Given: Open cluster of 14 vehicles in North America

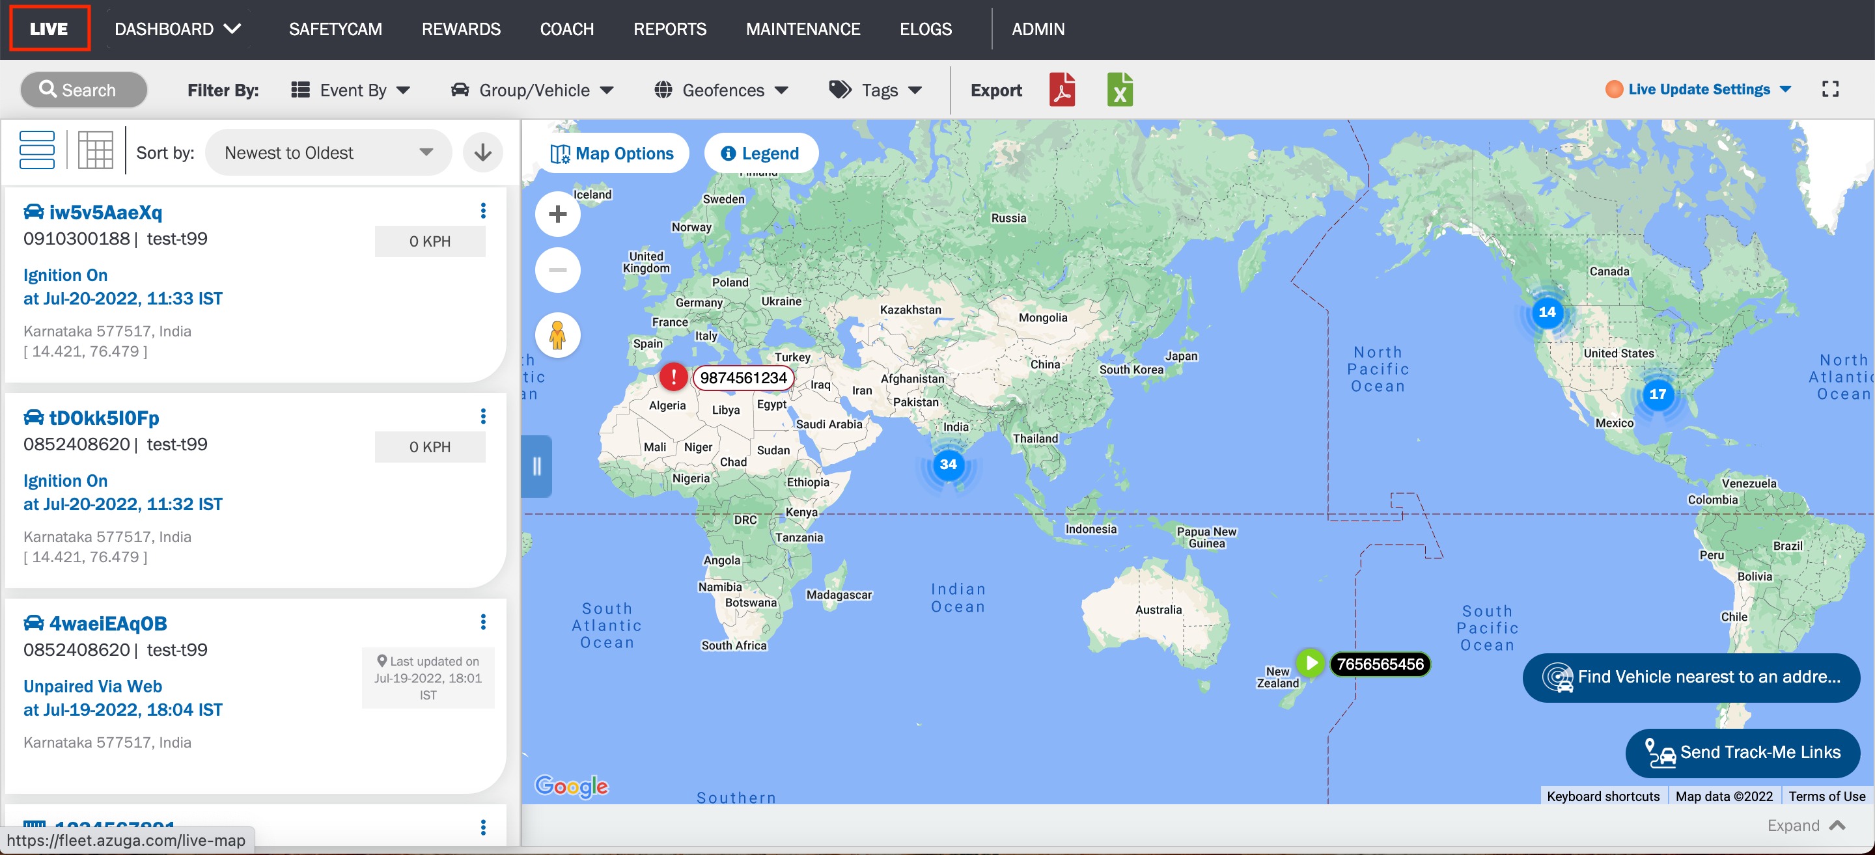Looking at the screenshot, I should pos(1547,312).
